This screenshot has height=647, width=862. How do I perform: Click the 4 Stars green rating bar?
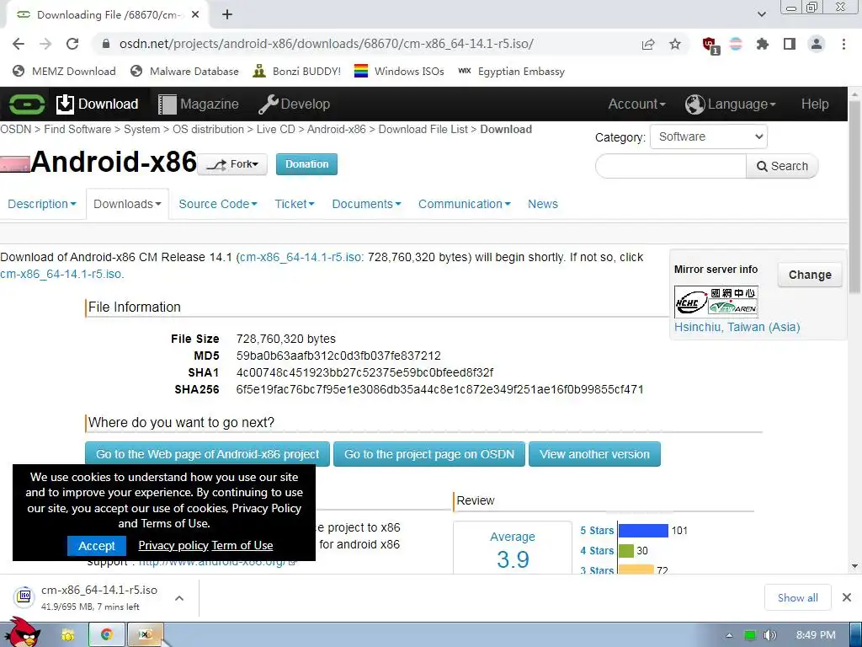(626, 551)
